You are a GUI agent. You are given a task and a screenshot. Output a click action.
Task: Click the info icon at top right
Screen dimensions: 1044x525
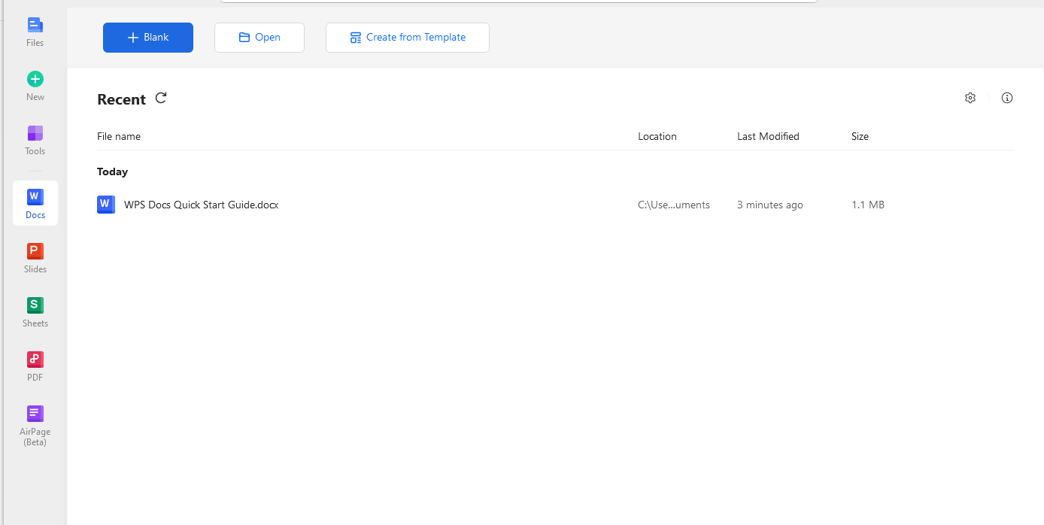(1007, 98)
